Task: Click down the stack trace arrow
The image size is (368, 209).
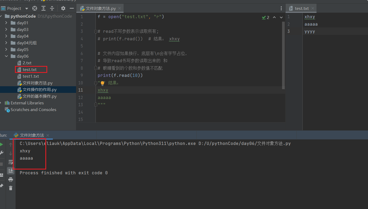Action: (x=11, y=153)
